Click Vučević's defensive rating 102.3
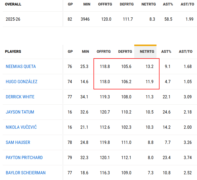The width and height of the screenshot is (197, 180). click(126, 127)
